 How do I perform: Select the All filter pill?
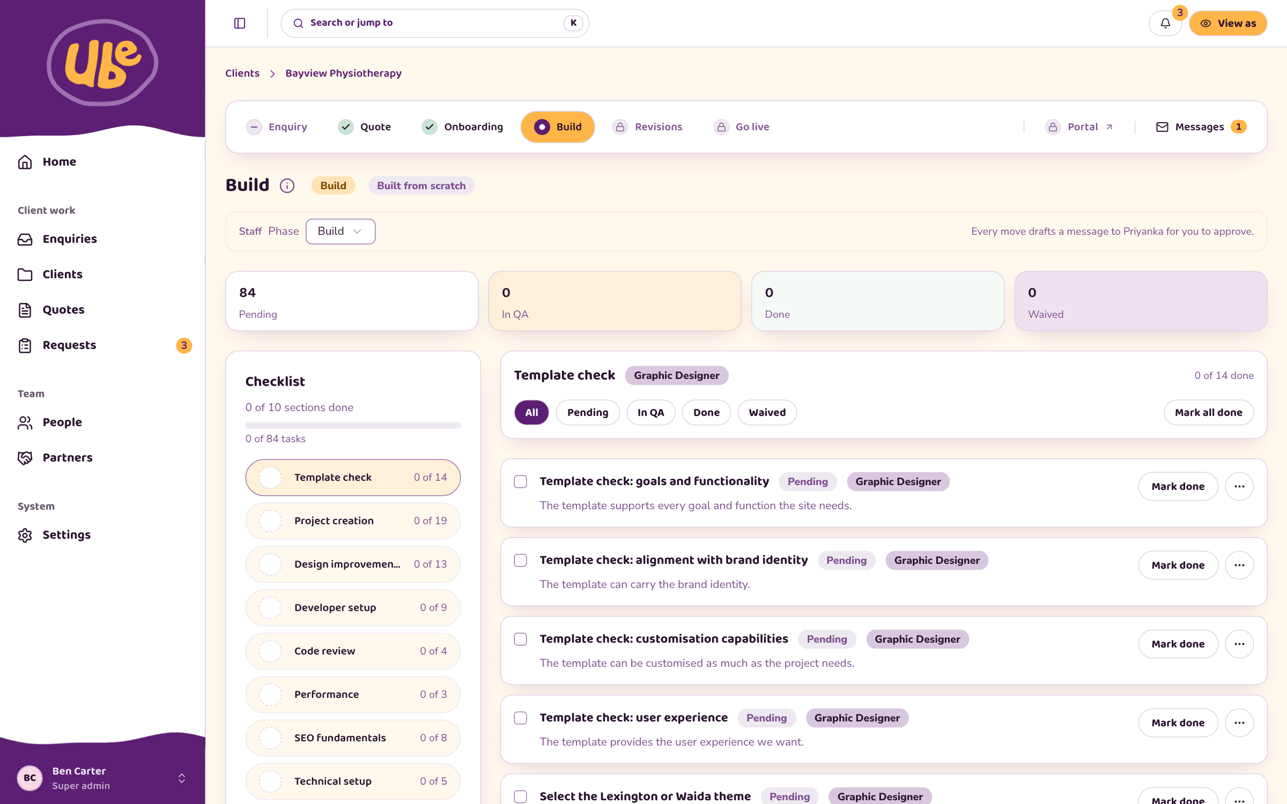531,413
